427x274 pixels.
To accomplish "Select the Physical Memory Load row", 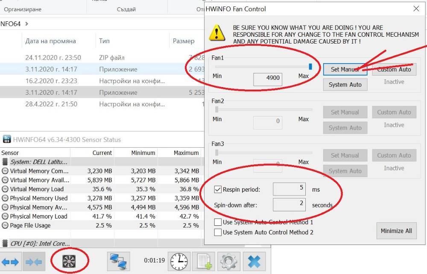I will point(101,216).
